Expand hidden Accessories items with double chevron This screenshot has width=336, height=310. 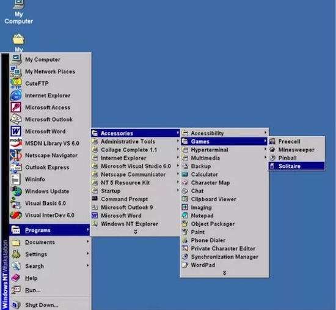click(224, 273)
